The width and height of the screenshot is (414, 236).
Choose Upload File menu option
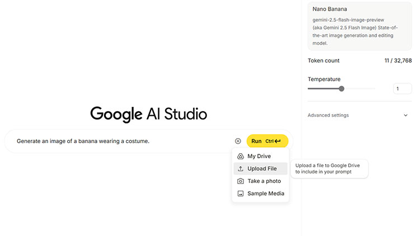click(x=262, y=169)
